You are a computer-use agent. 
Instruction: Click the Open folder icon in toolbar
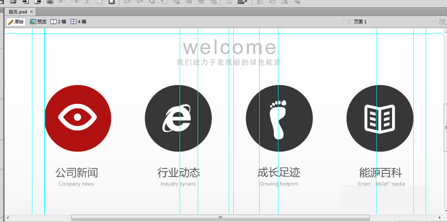14,2
